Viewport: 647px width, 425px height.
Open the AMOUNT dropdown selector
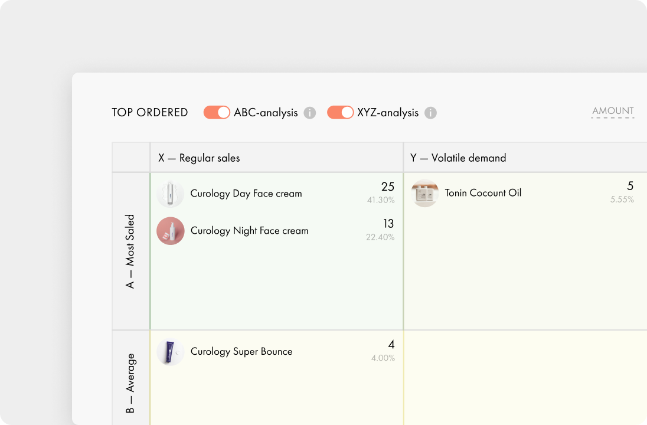tap(613, 111)
